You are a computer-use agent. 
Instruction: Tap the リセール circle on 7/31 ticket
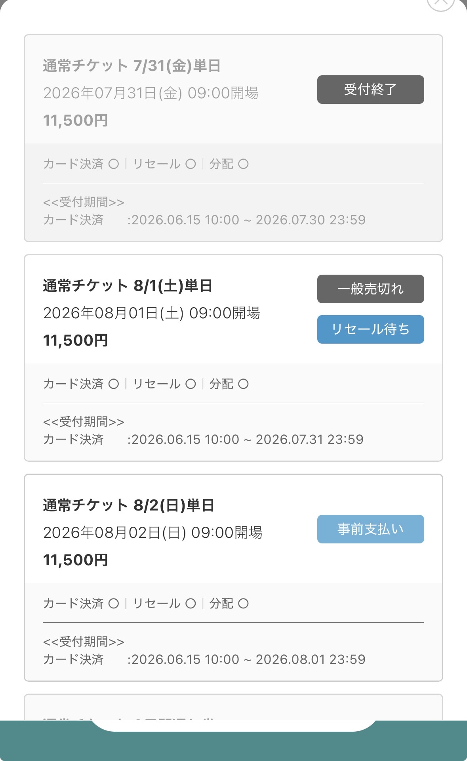191,164
